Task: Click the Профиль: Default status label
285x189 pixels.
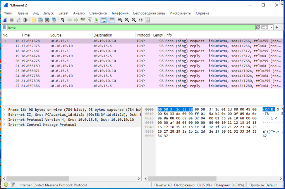Action: click(263, 185)
